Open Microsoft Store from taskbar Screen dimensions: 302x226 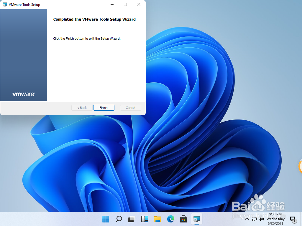[x=183, y=219]
